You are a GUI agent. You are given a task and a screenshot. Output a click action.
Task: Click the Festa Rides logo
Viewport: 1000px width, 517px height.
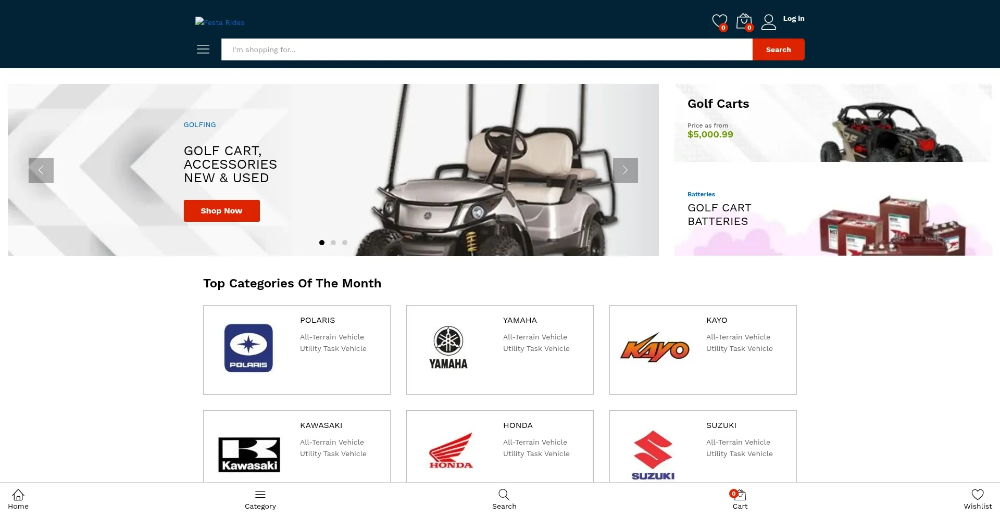(x=220, y=22)
